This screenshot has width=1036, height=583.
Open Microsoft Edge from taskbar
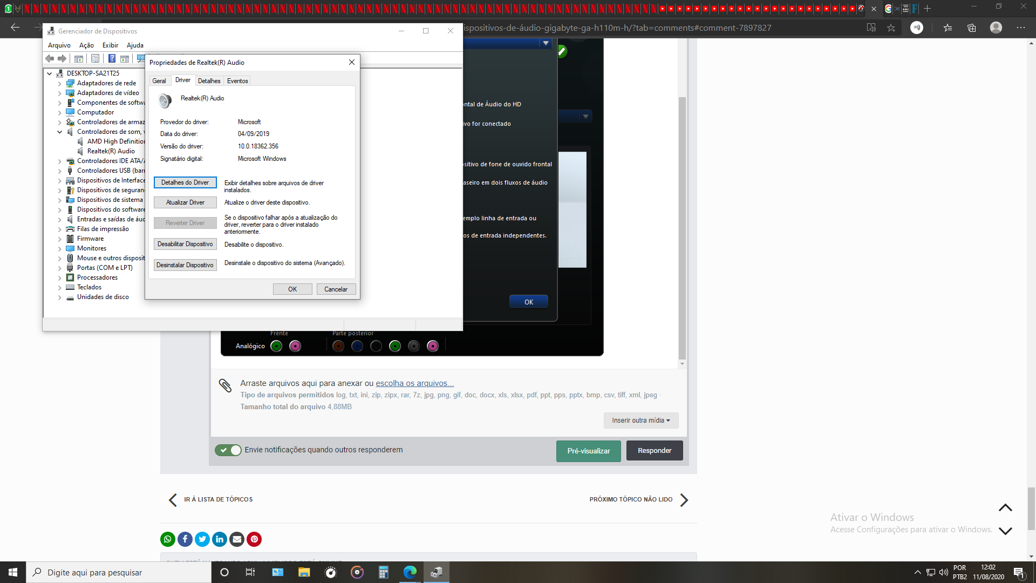click(410, 572)
